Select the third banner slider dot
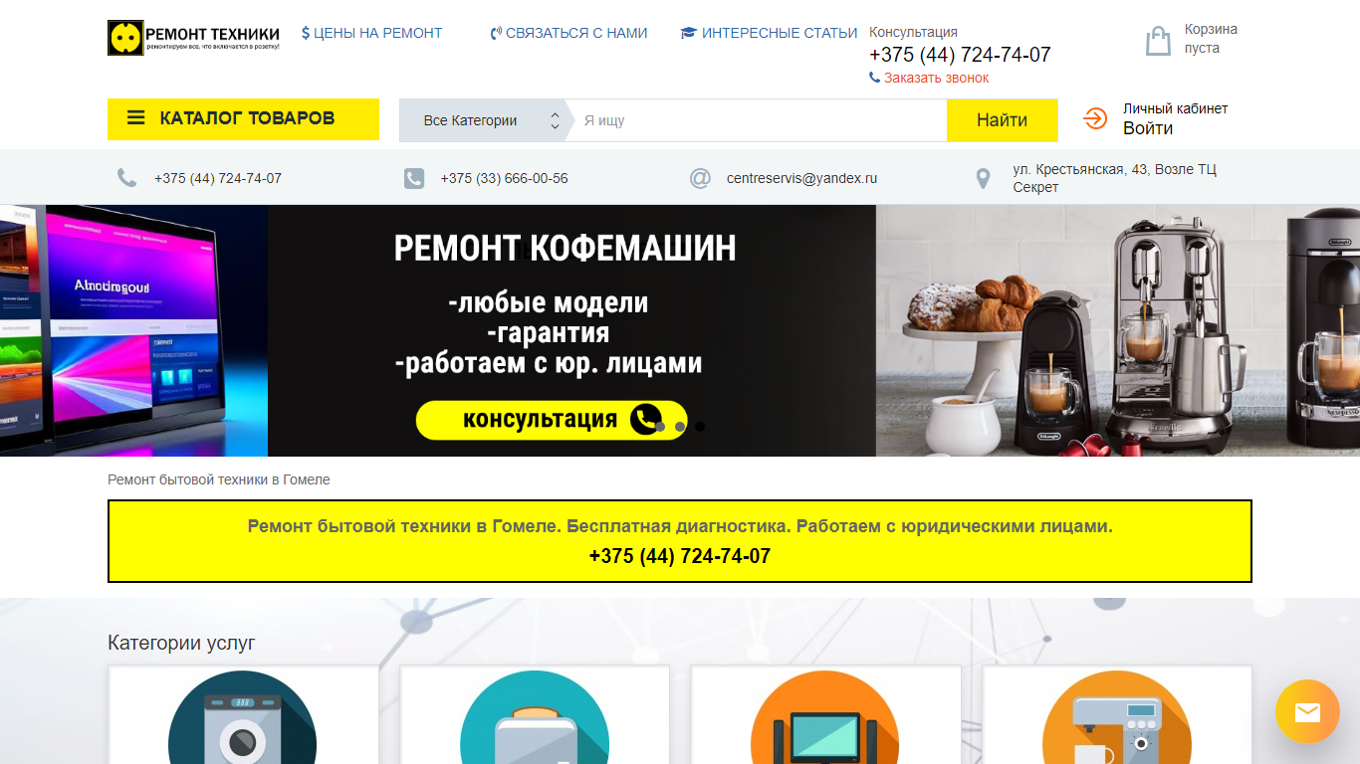 click(x=700, y=426)
